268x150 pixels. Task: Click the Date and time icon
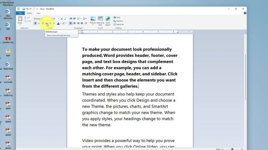point(100,19)
